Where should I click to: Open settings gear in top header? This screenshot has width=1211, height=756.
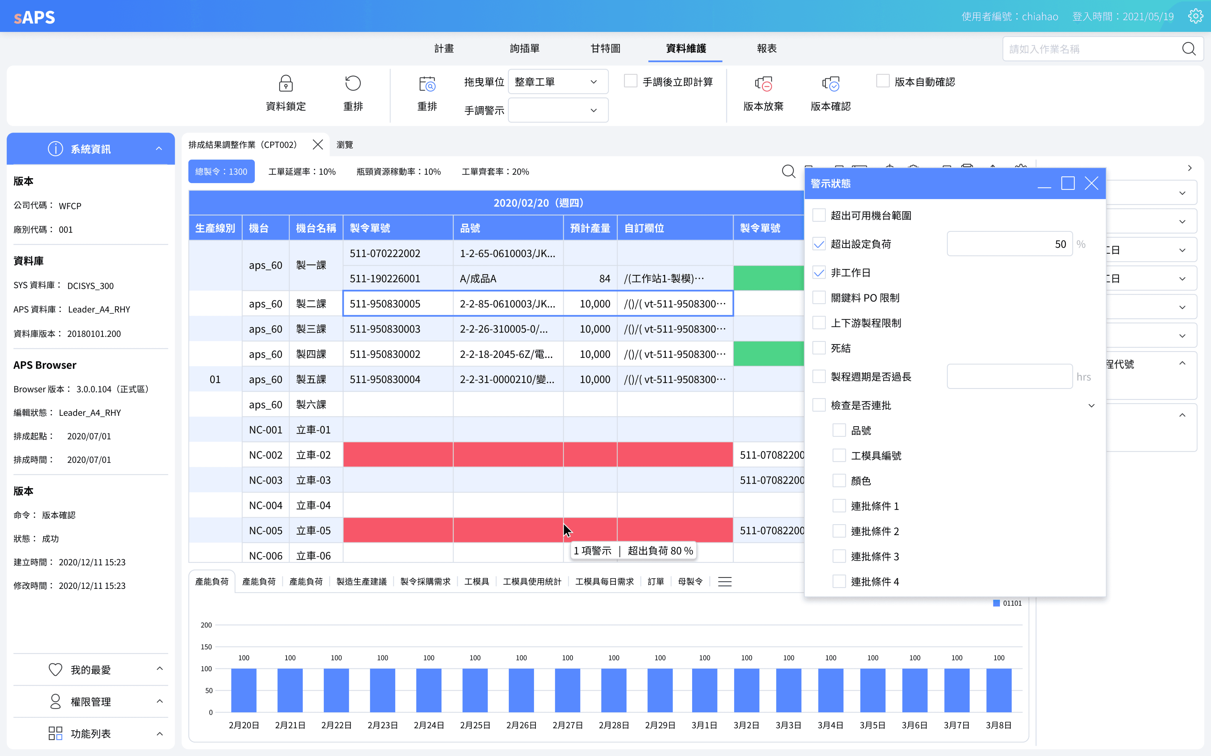coord(1195,17)
